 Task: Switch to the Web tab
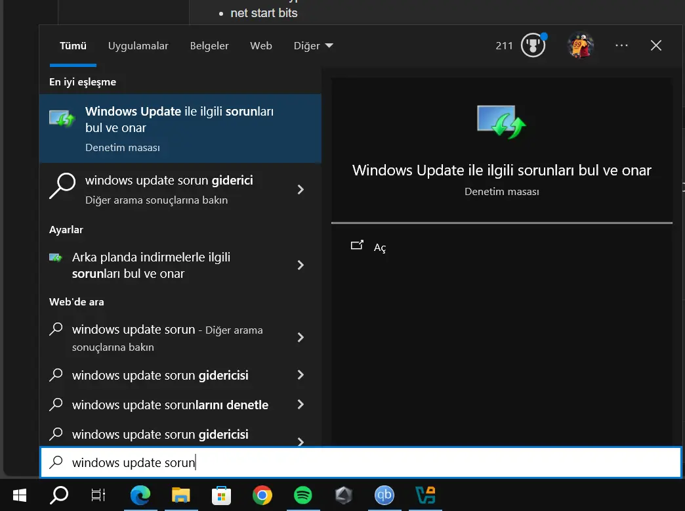coord(260,46)
